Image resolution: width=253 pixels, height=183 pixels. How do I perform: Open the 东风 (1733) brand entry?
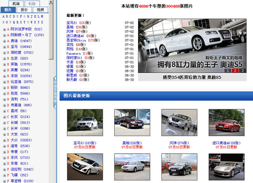(20, 158)
